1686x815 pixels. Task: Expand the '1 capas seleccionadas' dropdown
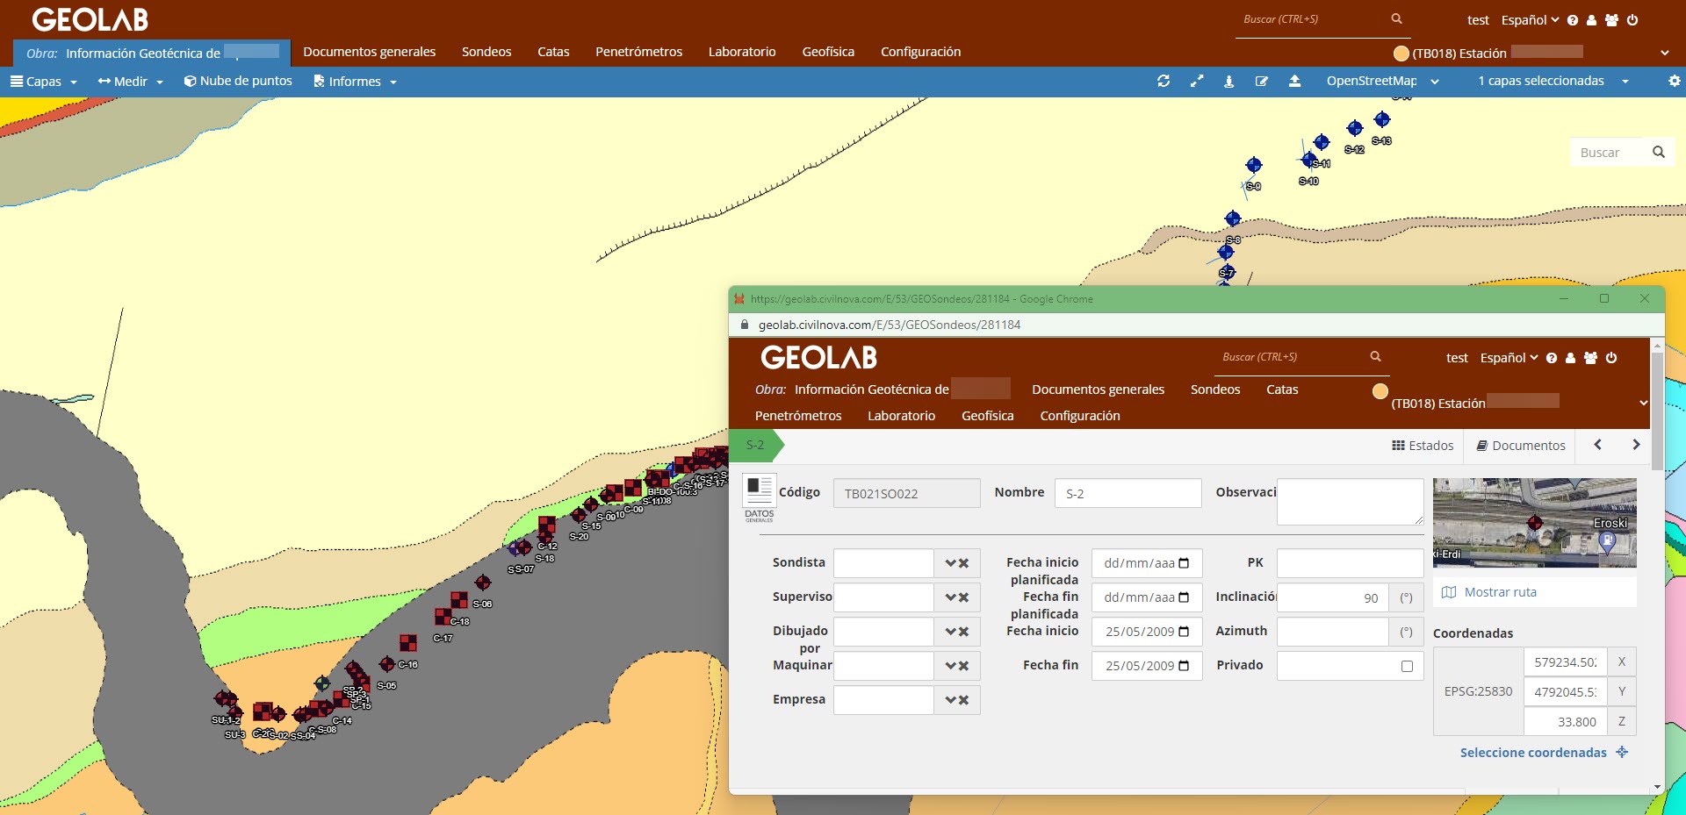1553,81
